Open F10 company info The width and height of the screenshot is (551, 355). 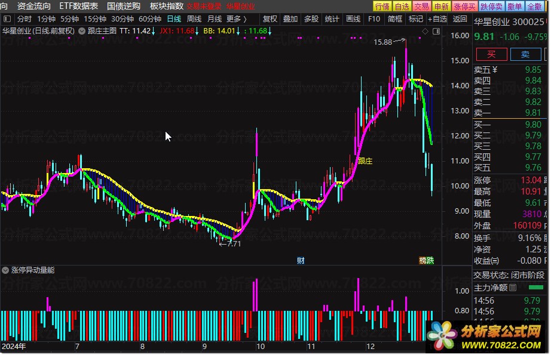(x=374, y=19)
